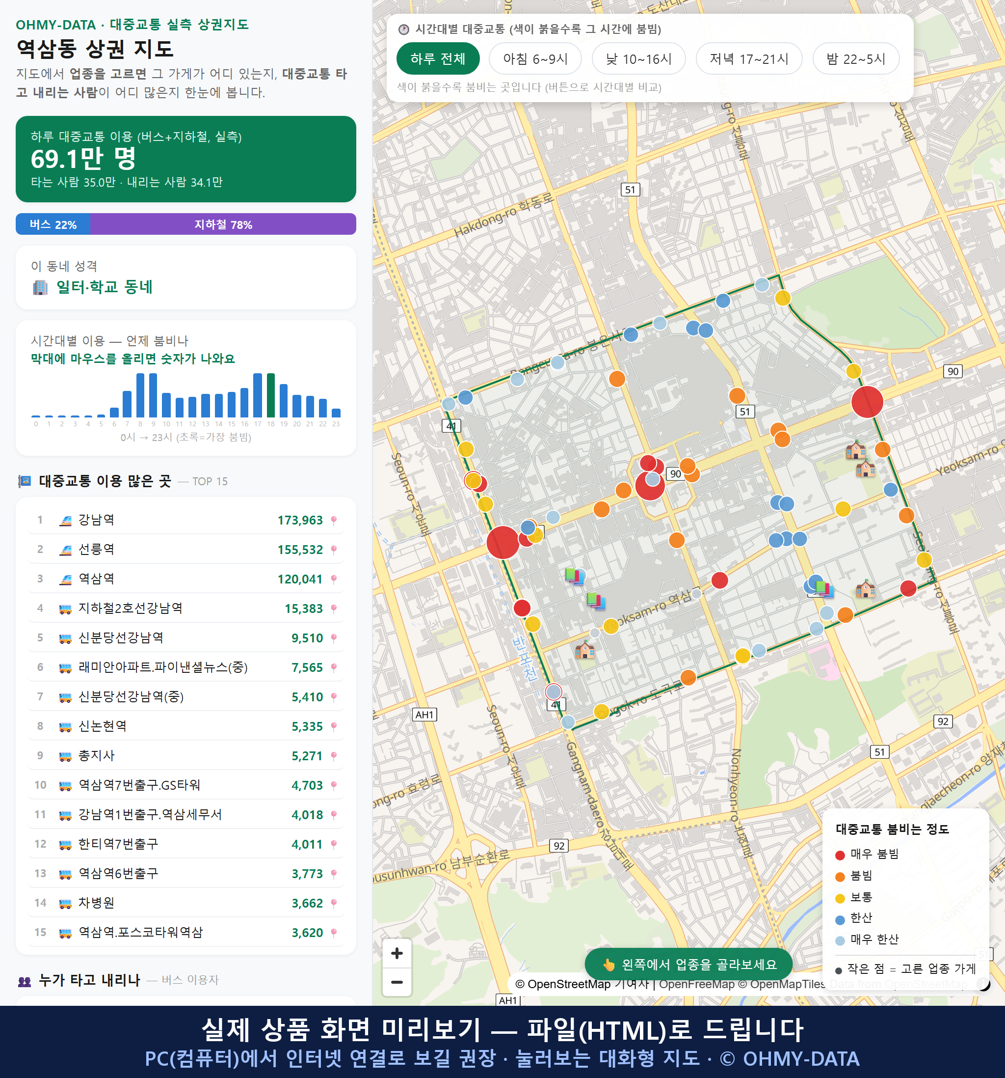
Task: Click the large red circle near route 90 east
Action: coord(868,402)
